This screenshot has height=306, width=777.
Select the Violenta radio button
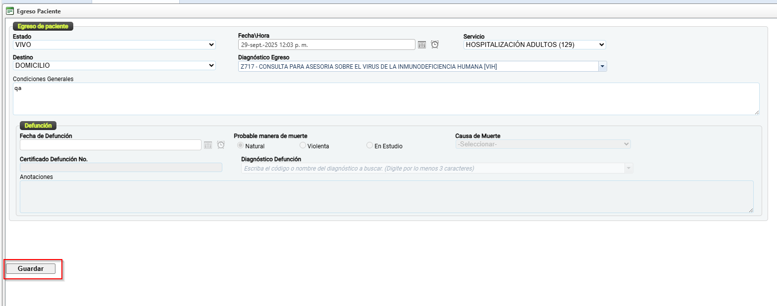pos(303,145)
